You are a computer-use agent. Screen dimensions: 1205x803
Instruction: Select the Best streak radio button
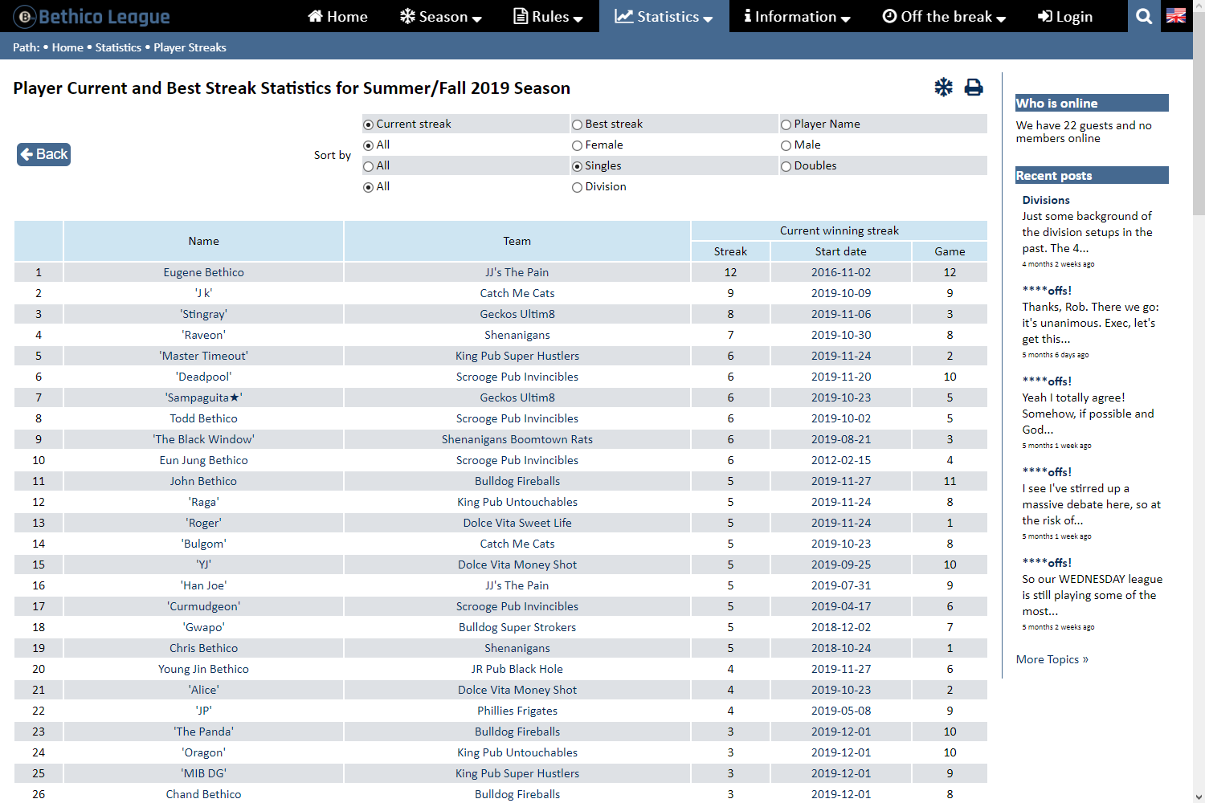coord(577,124)
